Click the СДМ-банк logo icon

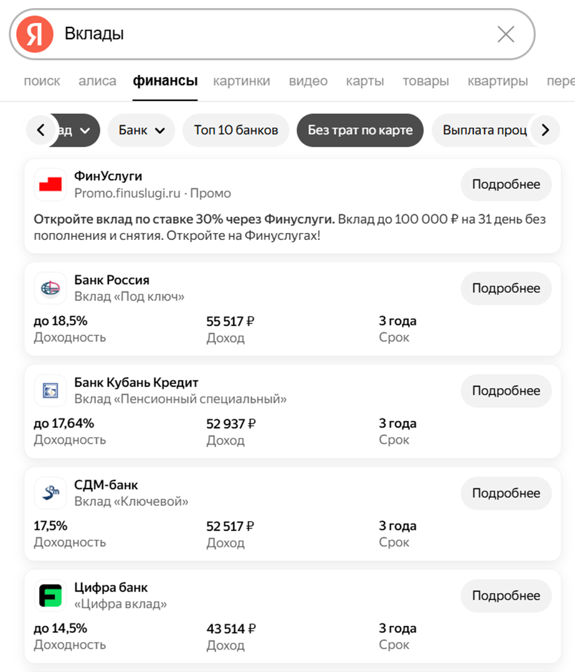(50, 493)
